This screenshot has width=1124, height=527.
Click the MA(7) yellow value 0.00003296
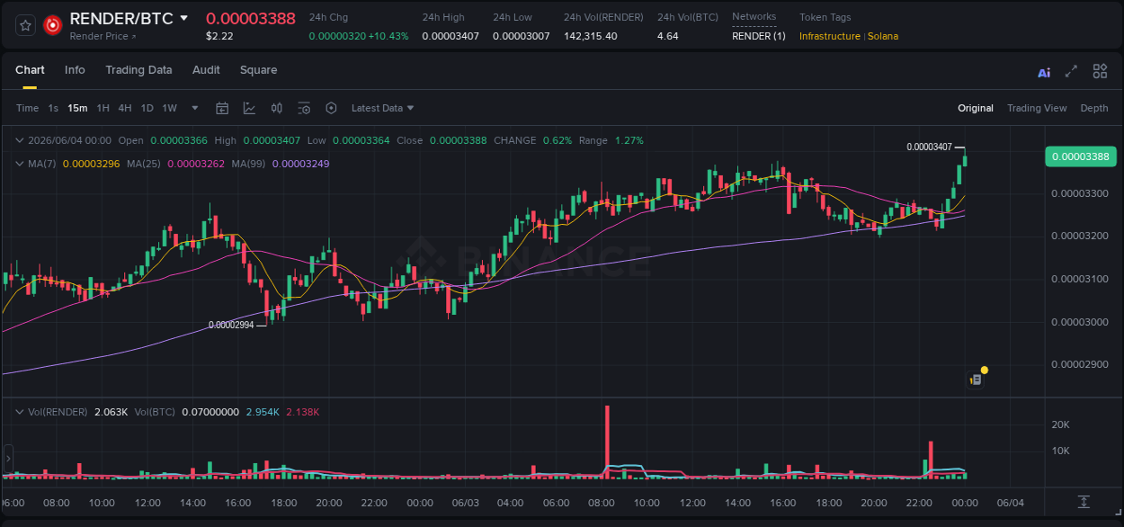(x=91, y=164)
